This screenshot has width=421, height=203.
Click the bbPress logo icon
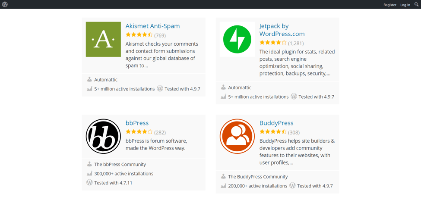click(x=103, y=136)
